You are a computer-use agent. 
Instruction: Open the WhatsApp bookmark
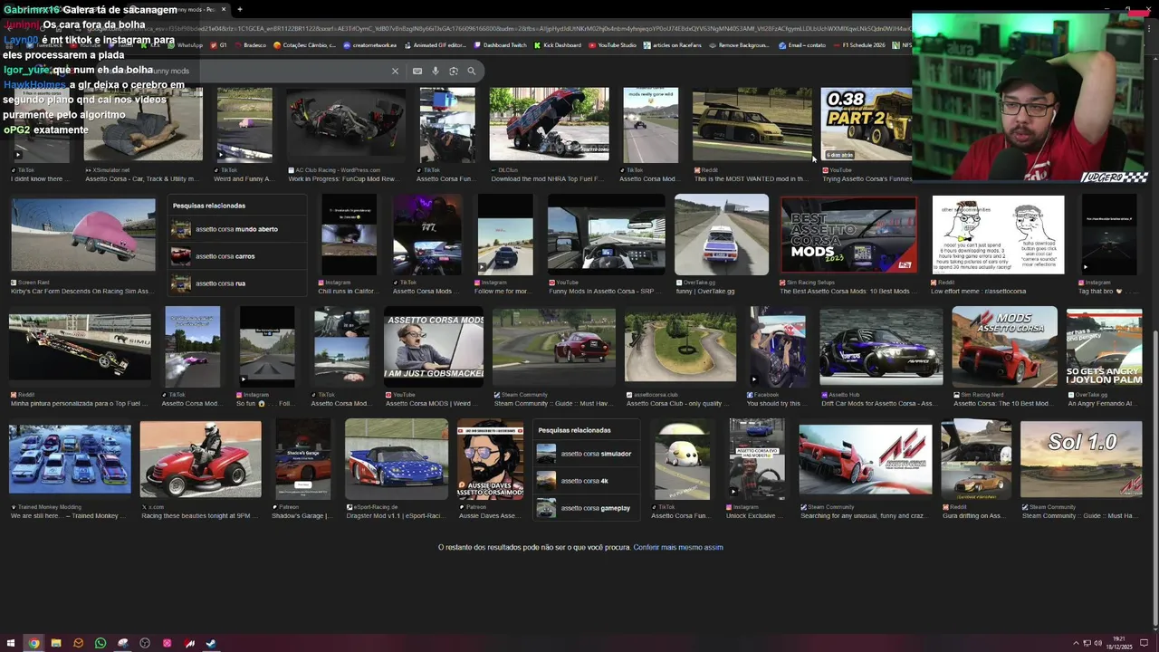[x=187, y=45]
